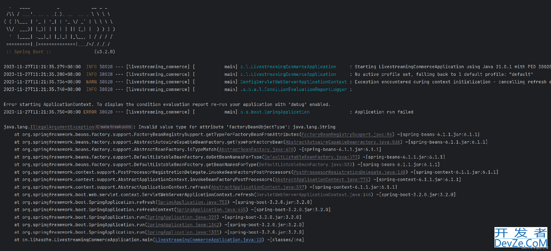Open PostProcessorRegistrationDelegate.java:138 link

[x=349, y=172]
